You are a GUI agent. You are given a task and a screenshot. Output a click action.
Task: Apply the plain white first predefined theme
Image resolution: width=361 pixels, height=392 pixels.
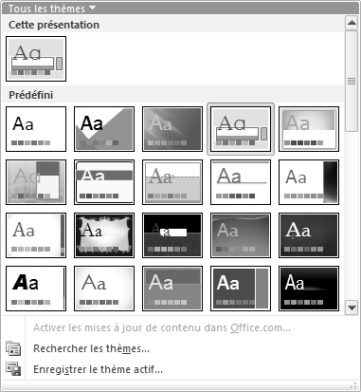pos(36,129)
